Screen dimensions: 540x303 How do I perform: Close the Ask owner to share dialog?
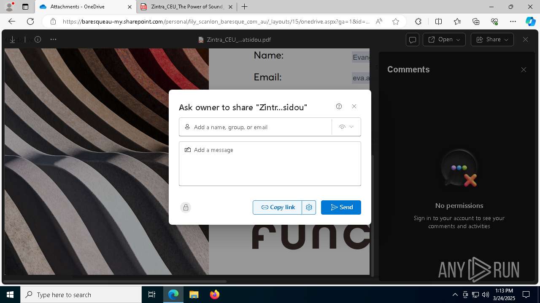354,106
